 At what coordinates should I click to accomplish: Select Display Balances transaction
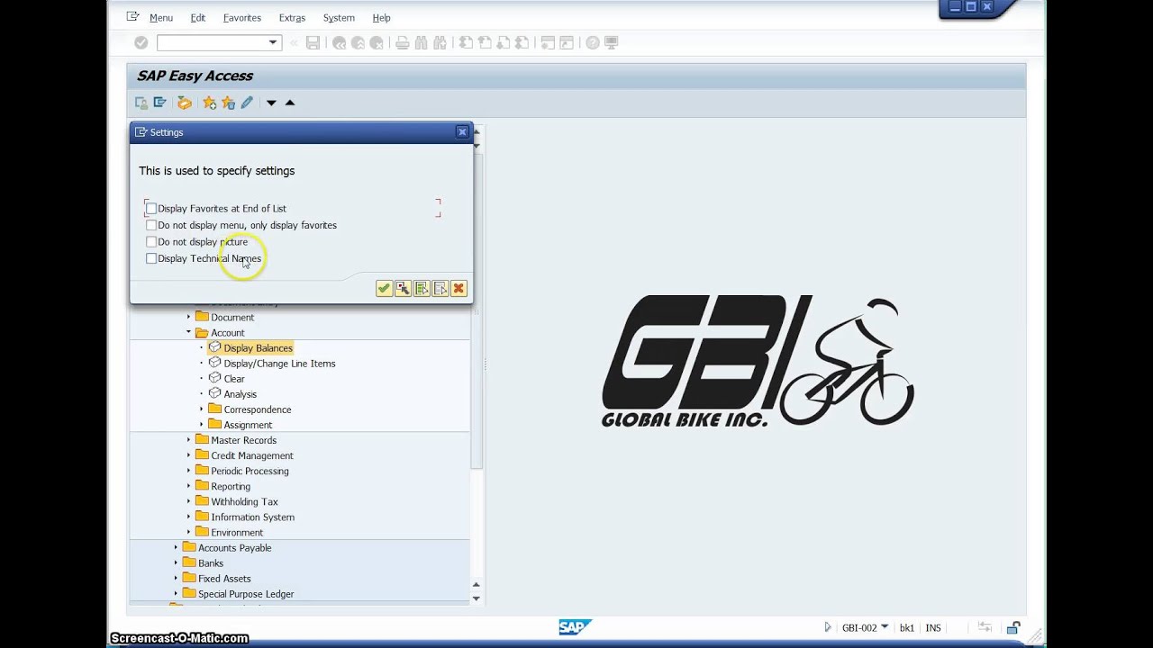tap(258, 348)
